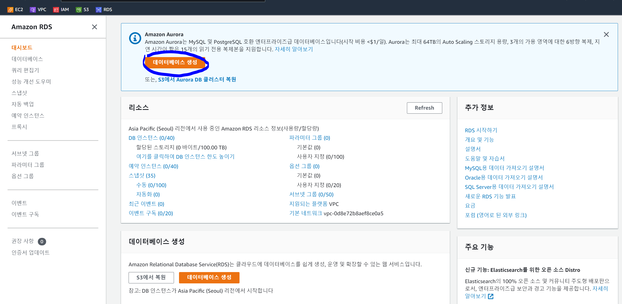Click the Aurora info circle icon

coord(135,38)
